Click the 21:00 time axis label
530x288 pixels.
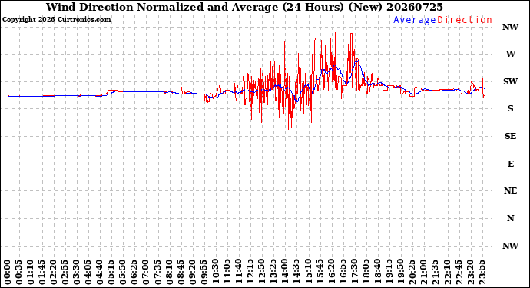pyautogui.click(x=423, y=272)
